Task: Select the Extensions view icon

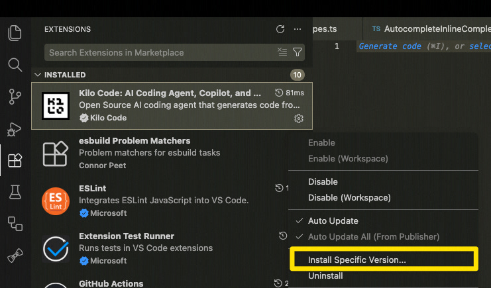Action: (x=15, y=161)
